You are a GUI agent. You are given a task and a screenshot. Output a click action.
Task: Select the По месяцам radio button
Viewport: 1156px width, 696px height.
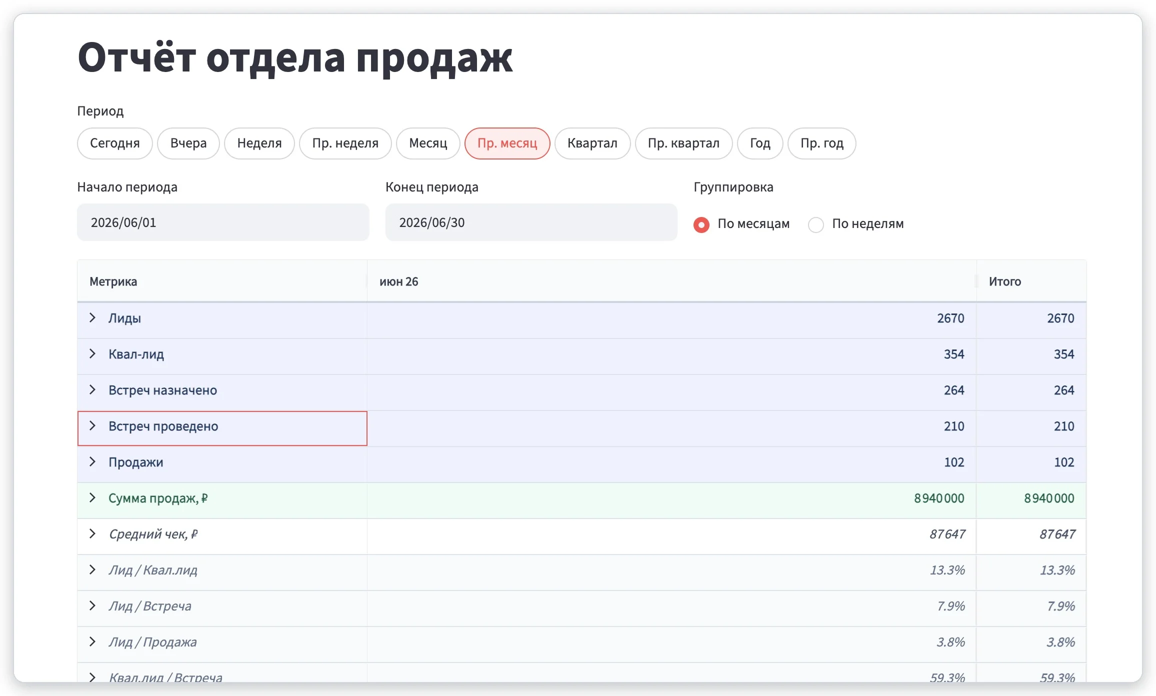701,224
